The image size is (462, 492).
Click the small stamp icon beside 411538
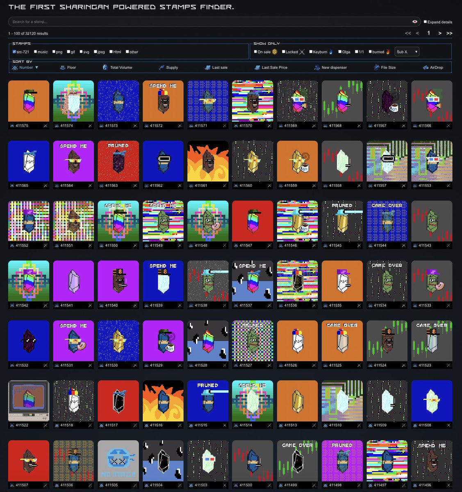191,305
